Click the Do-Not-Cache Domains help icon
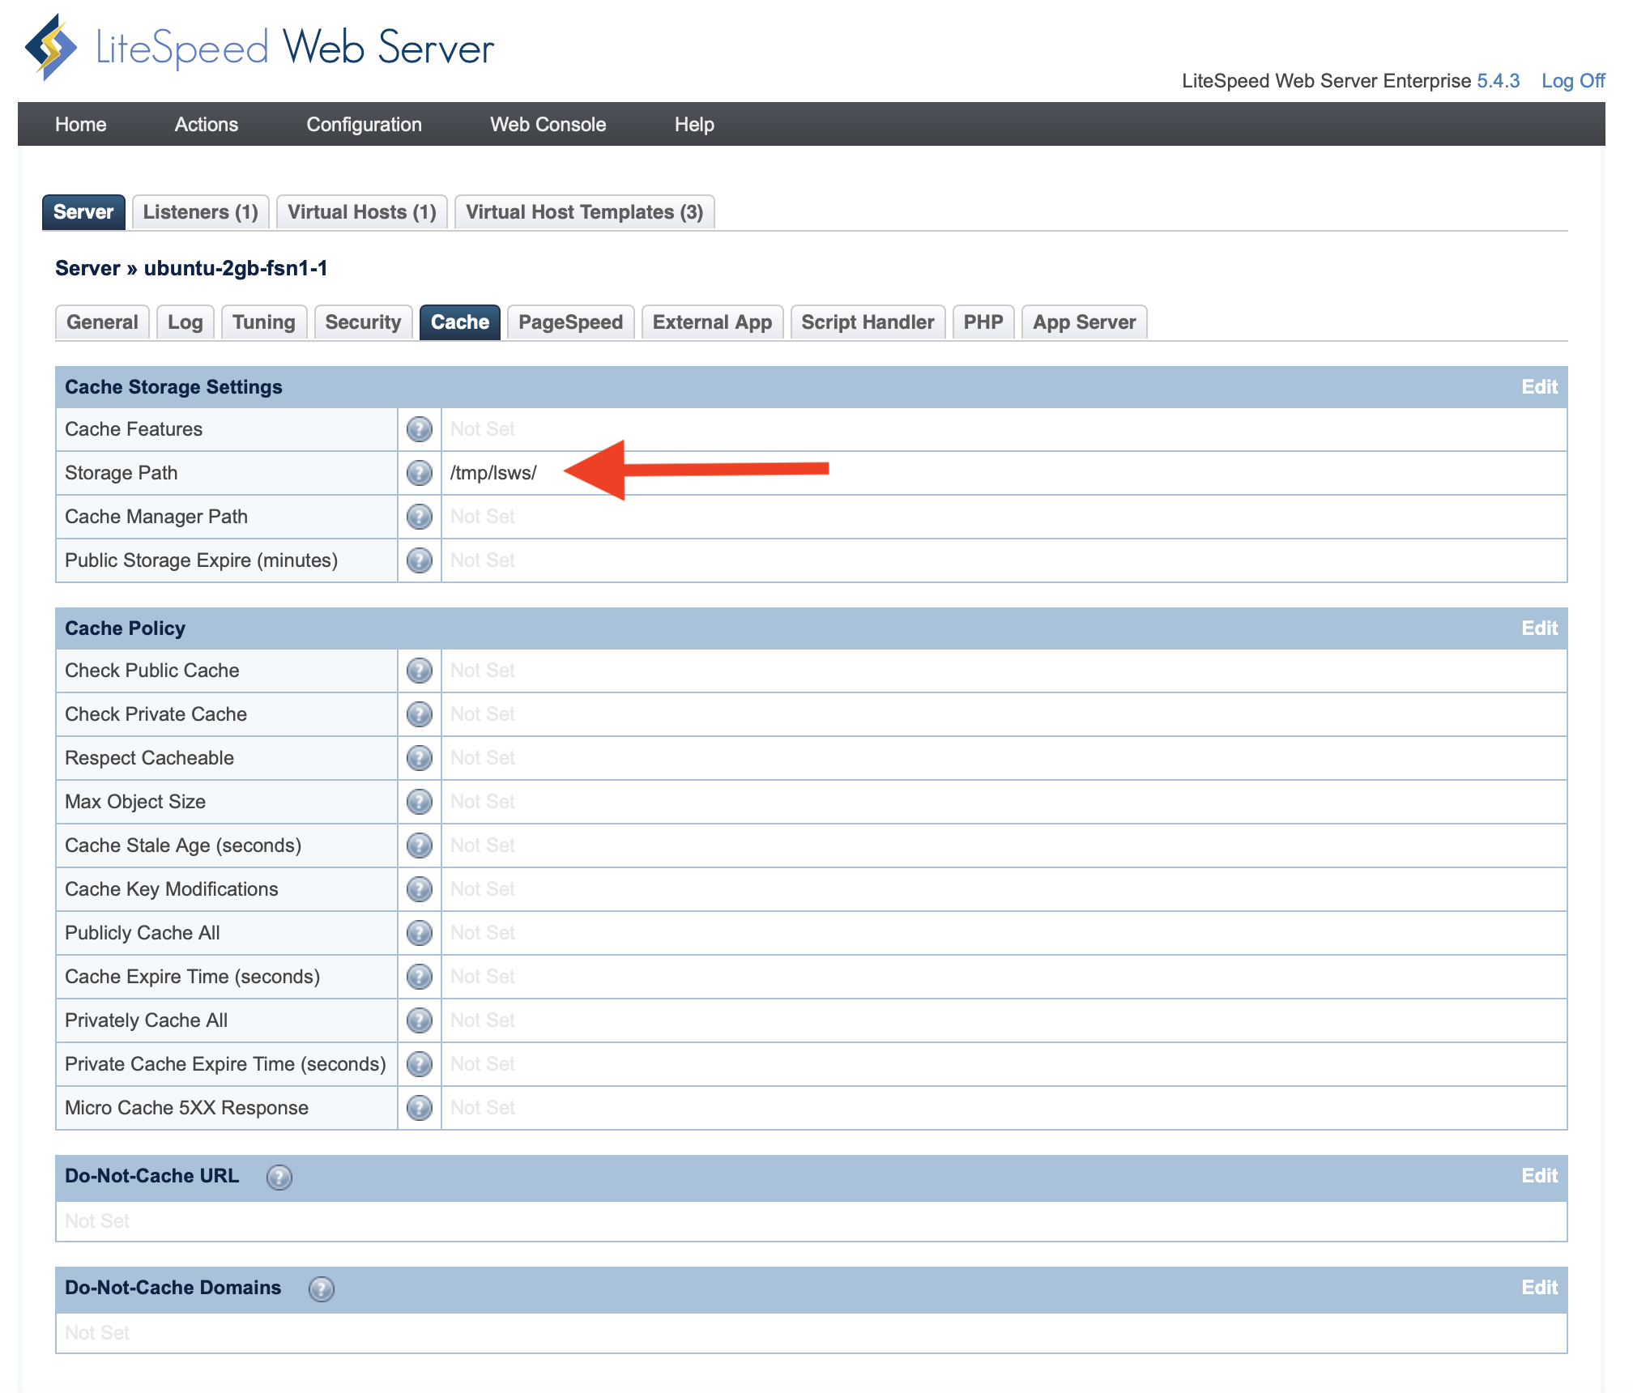The image size is (1633, 1393). point(322,1288)
